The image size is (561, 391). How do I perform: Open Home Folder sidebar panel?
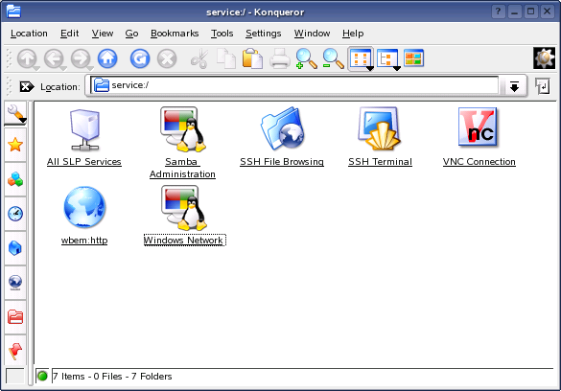15,248
